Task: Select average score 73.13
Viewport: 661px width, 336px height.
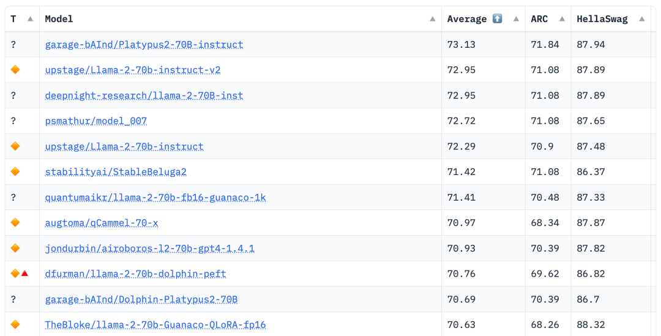Action: click(461, 45)
